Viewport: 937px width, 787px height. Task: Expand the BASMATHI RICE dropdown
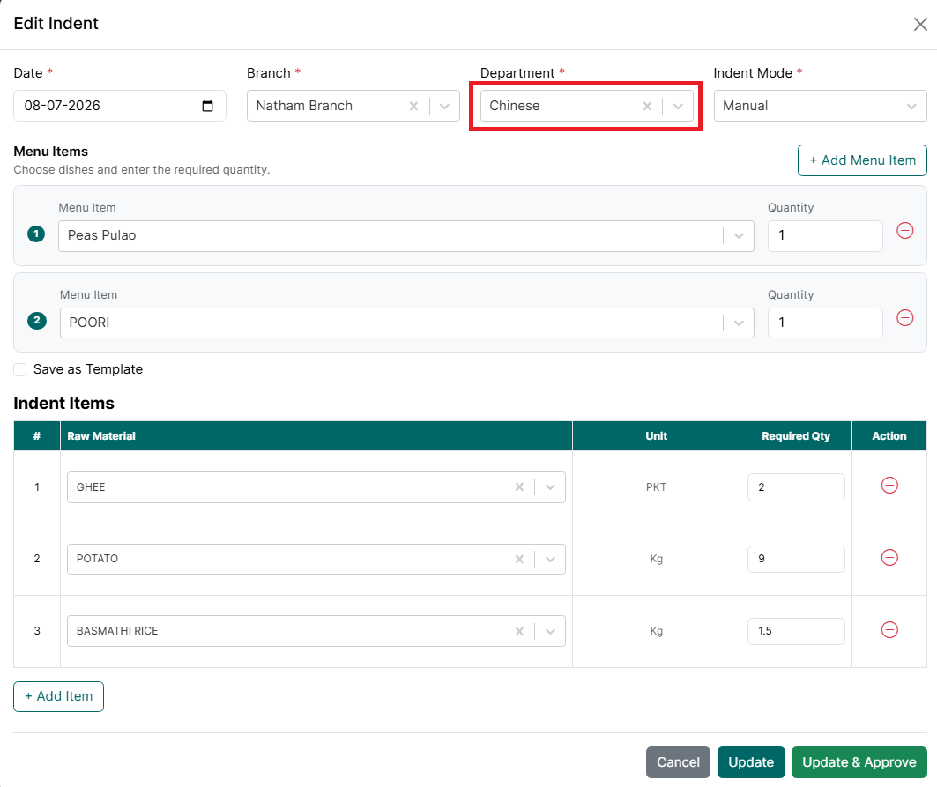pos(550,631)
